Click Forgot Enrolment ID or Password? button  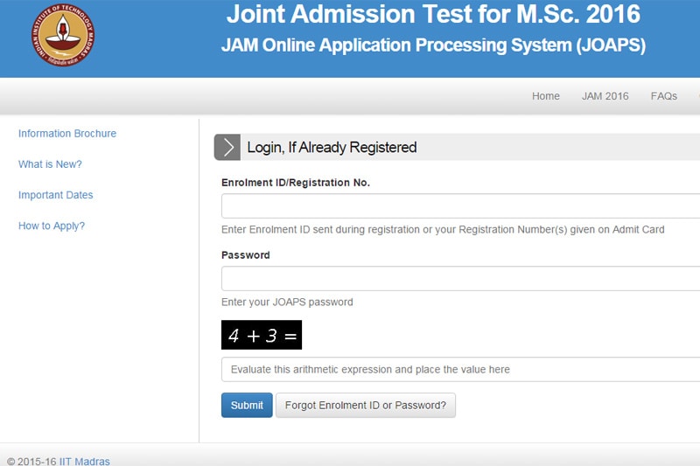tap(365, 406)
